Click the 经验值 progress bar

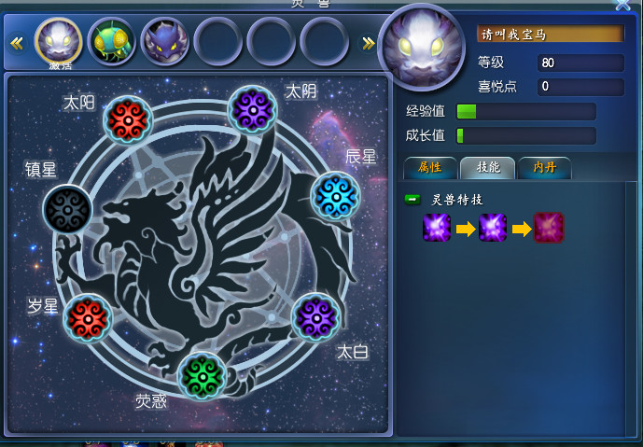526,112
